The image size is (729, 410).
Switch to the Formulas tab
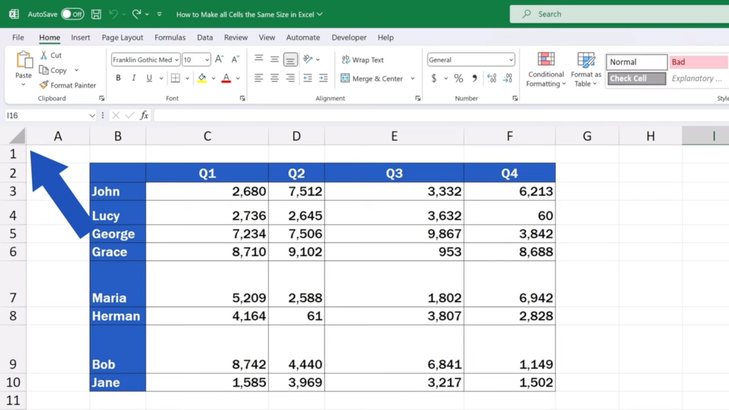[x=170, y=37]
